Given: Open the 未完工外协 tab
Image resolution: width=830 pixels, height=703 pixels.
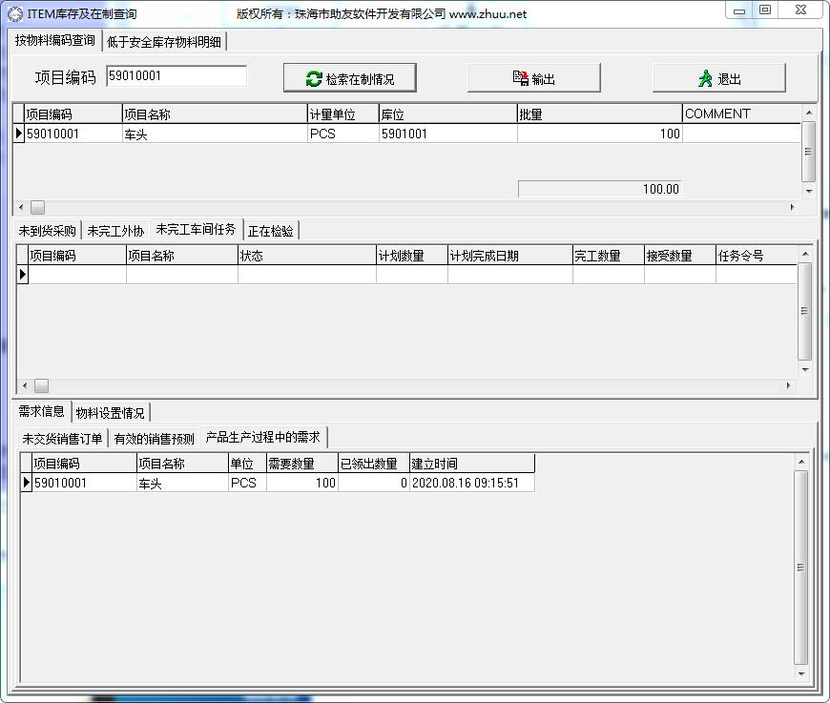Looking at the screenshot, I should (115, 231).
